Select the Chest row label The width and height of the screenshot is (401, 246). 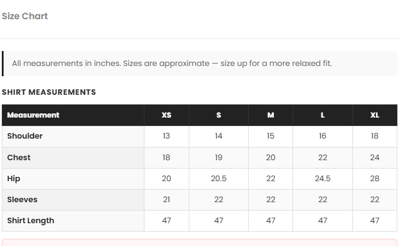(x=19, y=157)
